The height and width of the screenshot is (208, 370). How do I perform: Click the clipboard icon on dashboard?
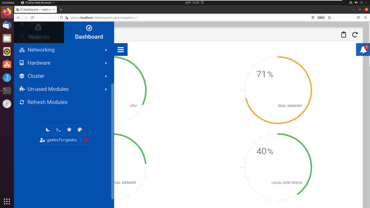(x=344, y=35)
